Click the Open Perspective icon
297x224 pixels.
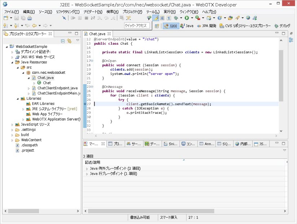(x=157, y=26)
